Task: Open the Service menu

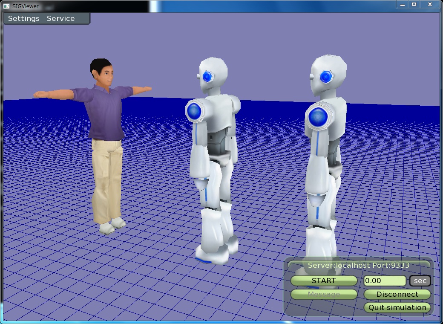Action: click(60, 19)
